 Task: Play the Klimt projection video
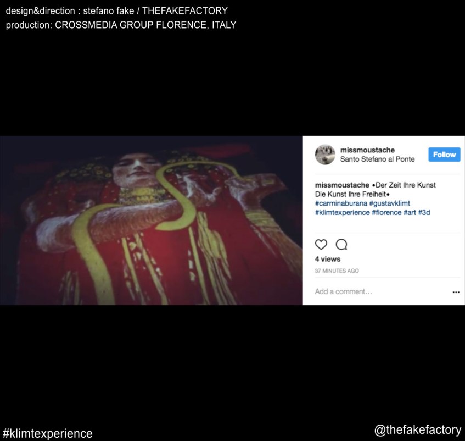click(x=151, y=220)
